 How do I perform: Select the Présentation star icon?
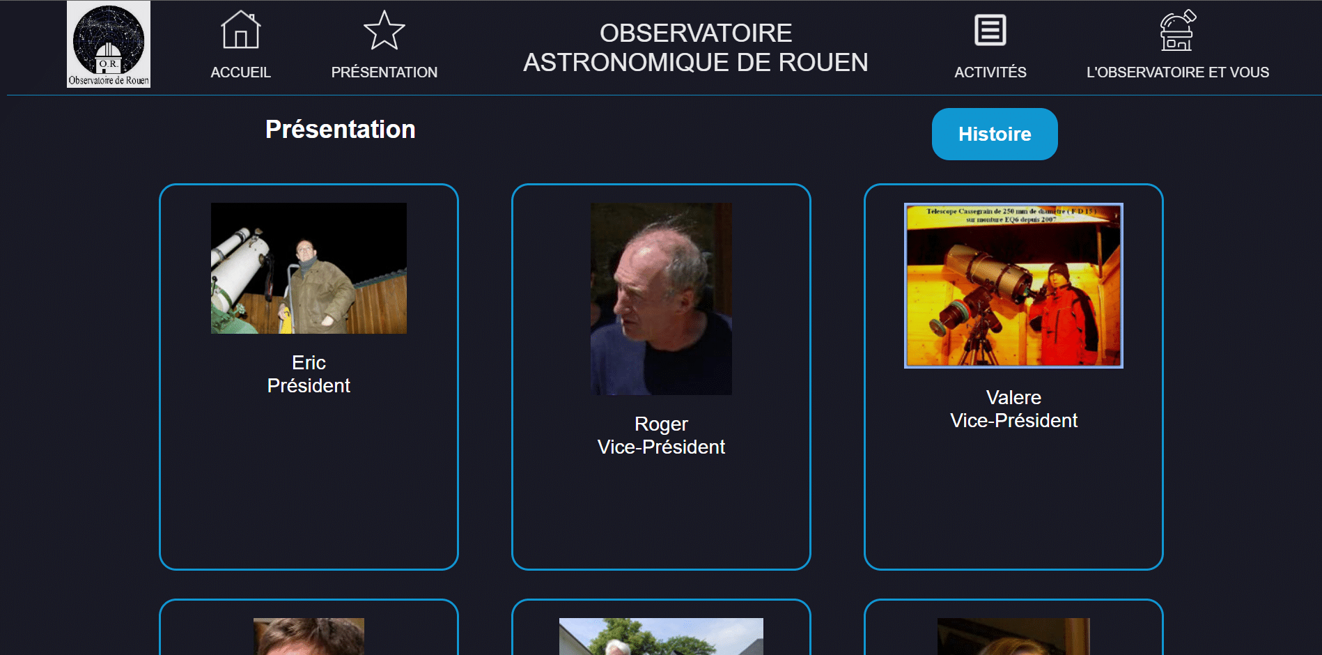(384, 30)
